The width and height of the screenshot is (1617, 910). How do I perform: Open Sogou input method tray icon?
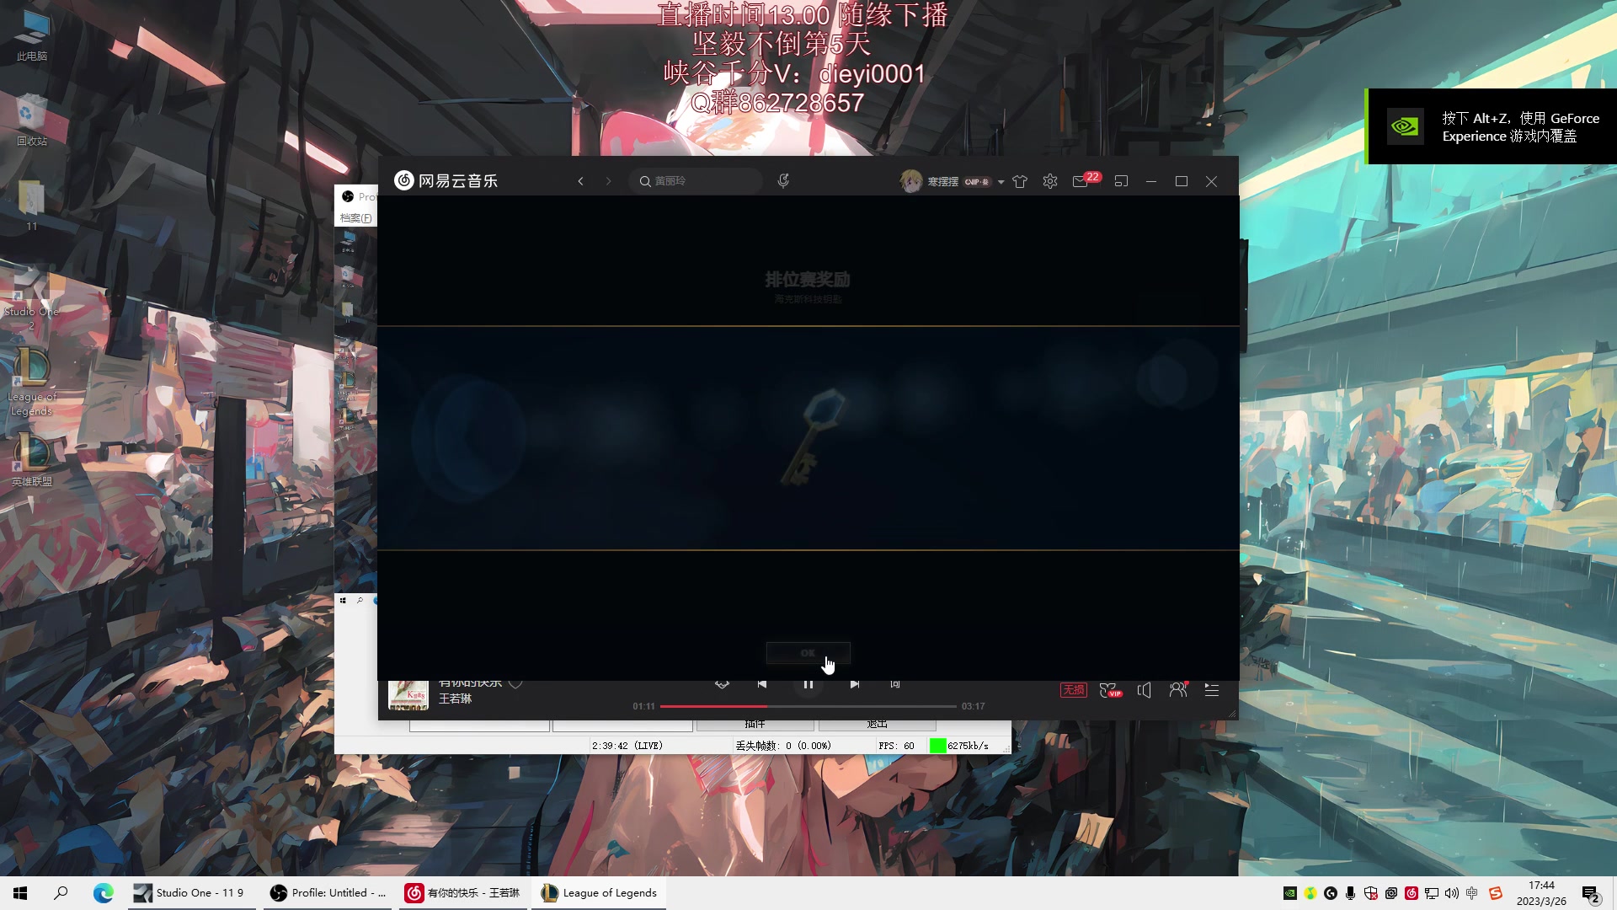(x=1496, y=893)
